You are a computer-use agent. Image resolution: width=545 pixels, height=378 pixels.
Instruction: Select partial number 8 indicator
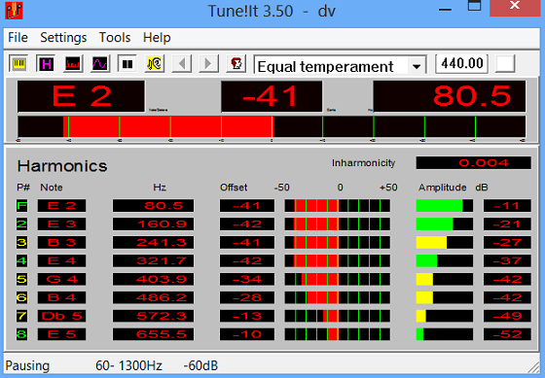point(21,334)
